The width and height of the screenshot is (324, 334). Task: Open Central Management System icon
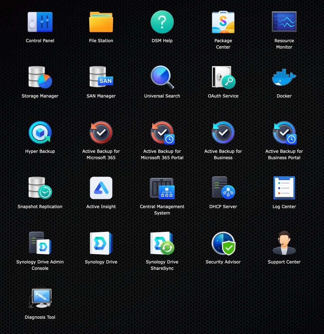click(x=162, y=188)
